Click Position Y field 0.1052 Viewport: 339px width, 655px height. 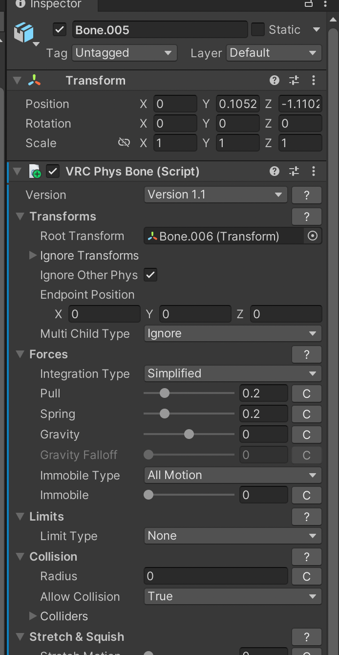point(237,104)
